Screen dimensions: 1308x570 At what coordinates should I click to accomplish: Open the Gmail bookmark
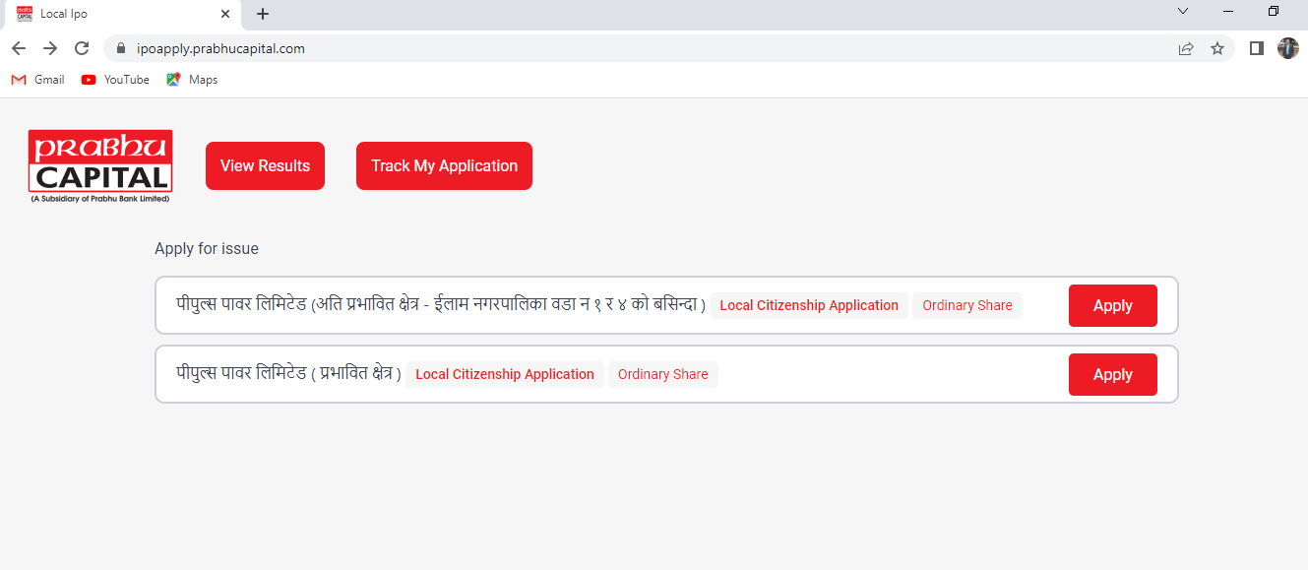[x=38, y=80]
